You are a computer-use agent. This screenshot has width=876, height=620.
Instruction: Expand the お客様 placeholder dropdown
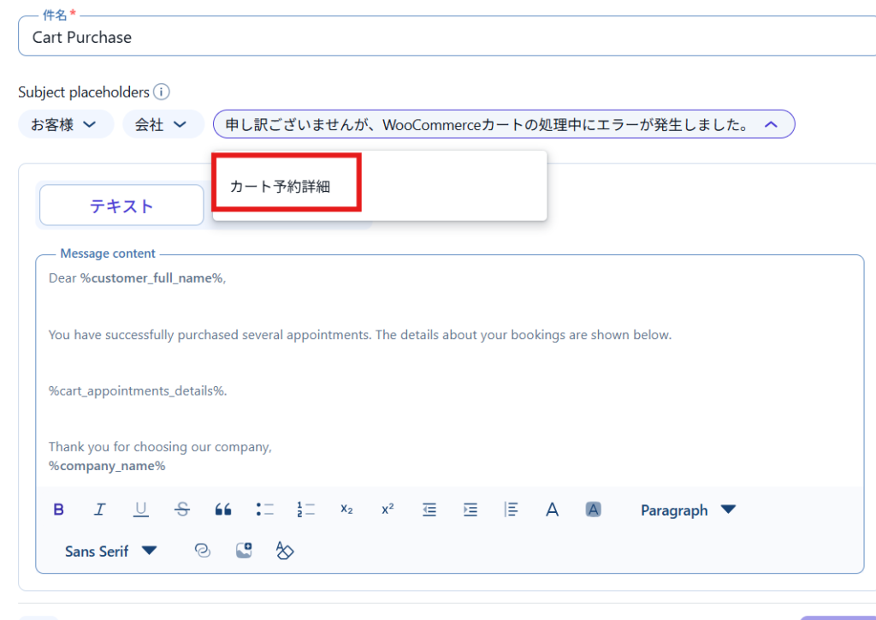click(x=66, y=124)
